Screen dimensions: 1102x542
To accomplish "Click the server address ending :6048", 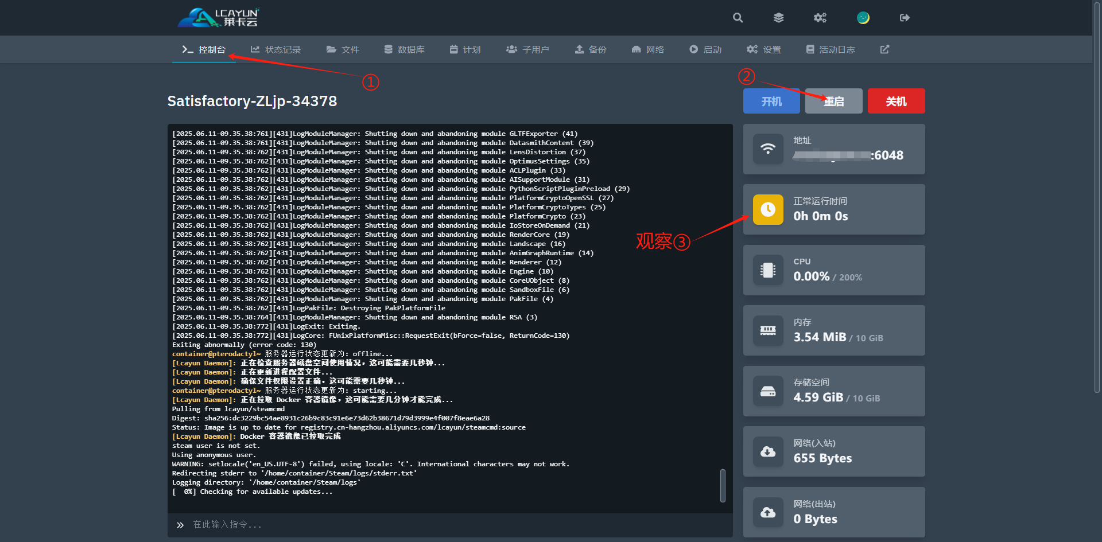I will pyautogui.click(x=848, y=155).
